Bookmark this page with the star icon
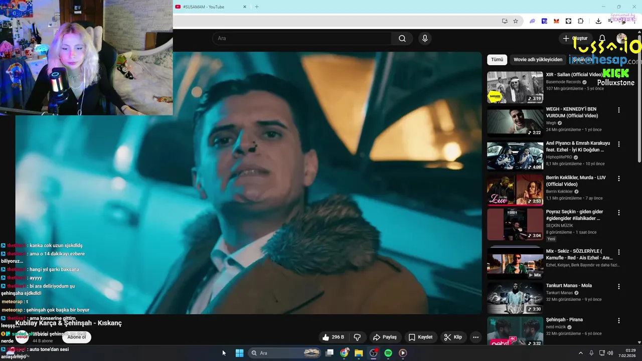Viewport: 642px width, 361px height. pos(516,21)
